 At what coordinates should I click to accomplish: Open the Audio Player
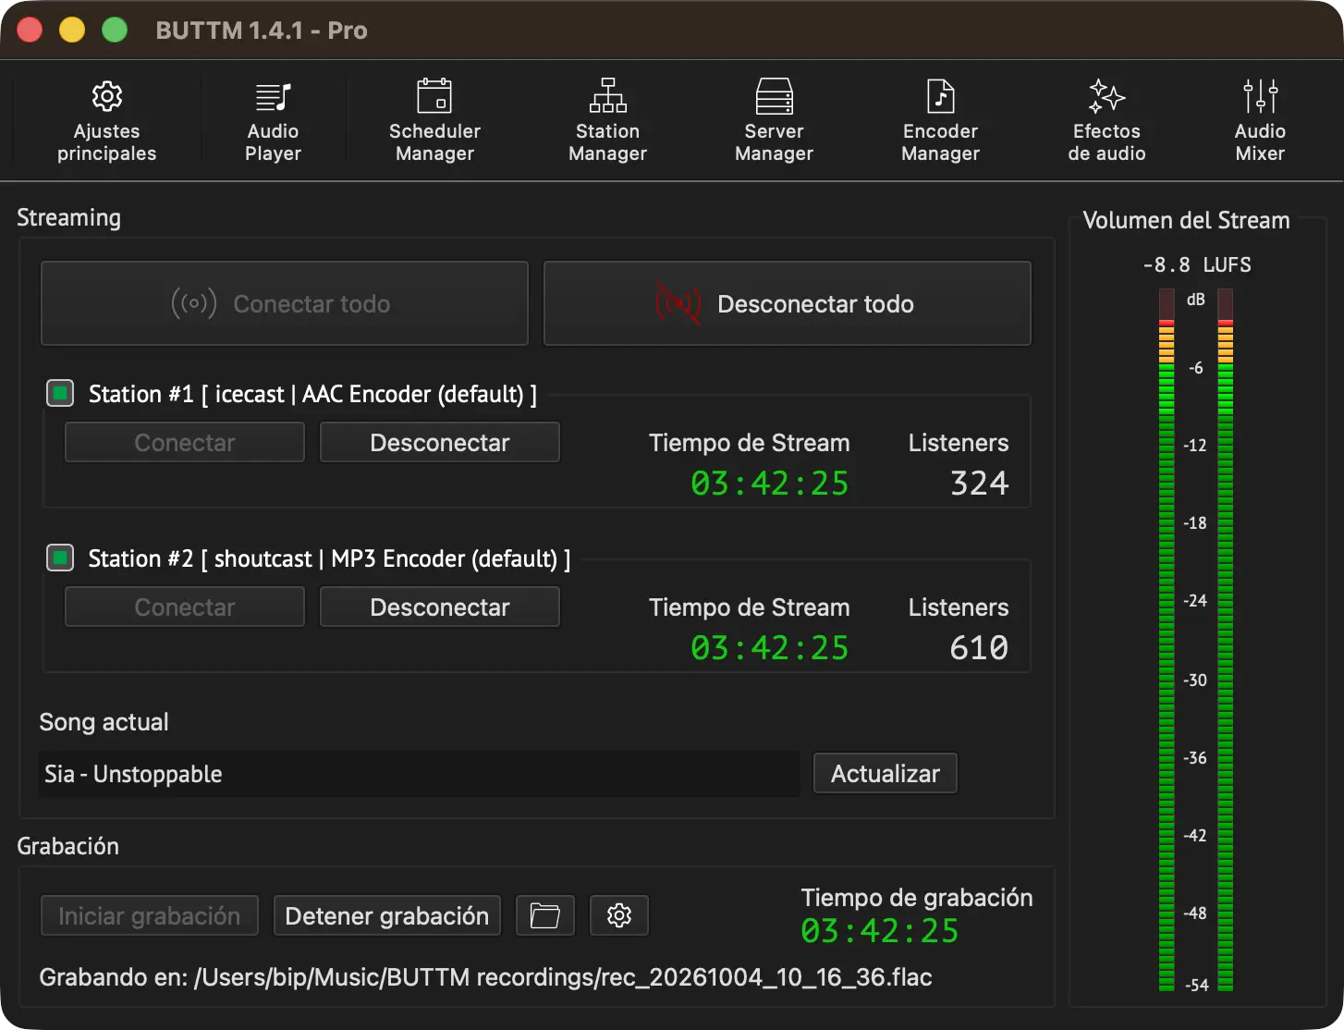[x=273, y=121]
